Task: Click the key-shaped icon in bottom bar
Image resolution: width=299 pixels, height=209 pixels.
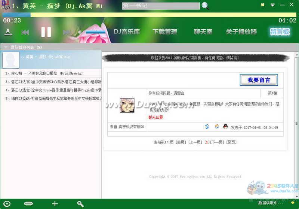Action: tap(80, 204)
